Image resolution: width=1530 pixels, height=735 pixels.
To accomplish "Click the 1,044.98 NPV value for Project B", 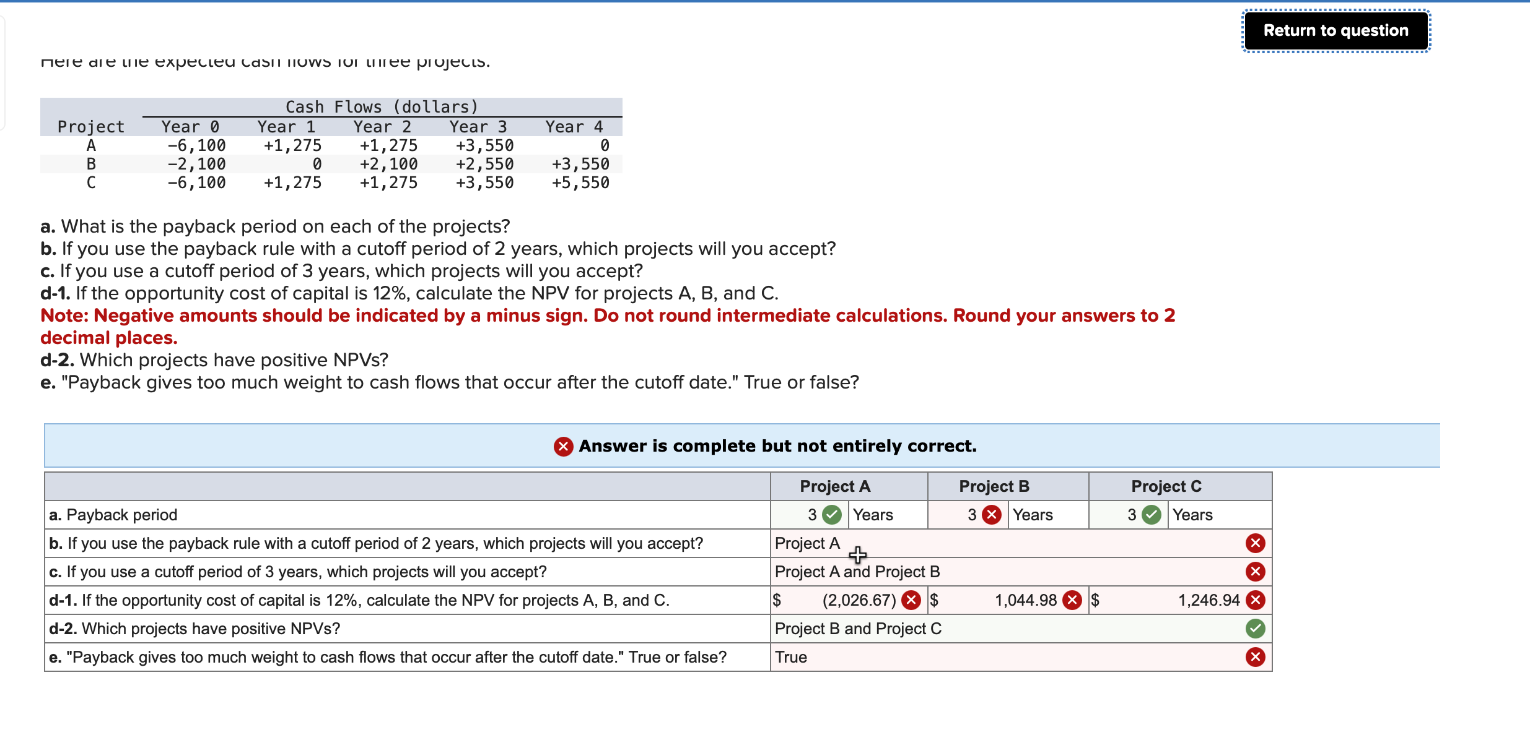I will pyautogui.click(x=1026, y=600).
